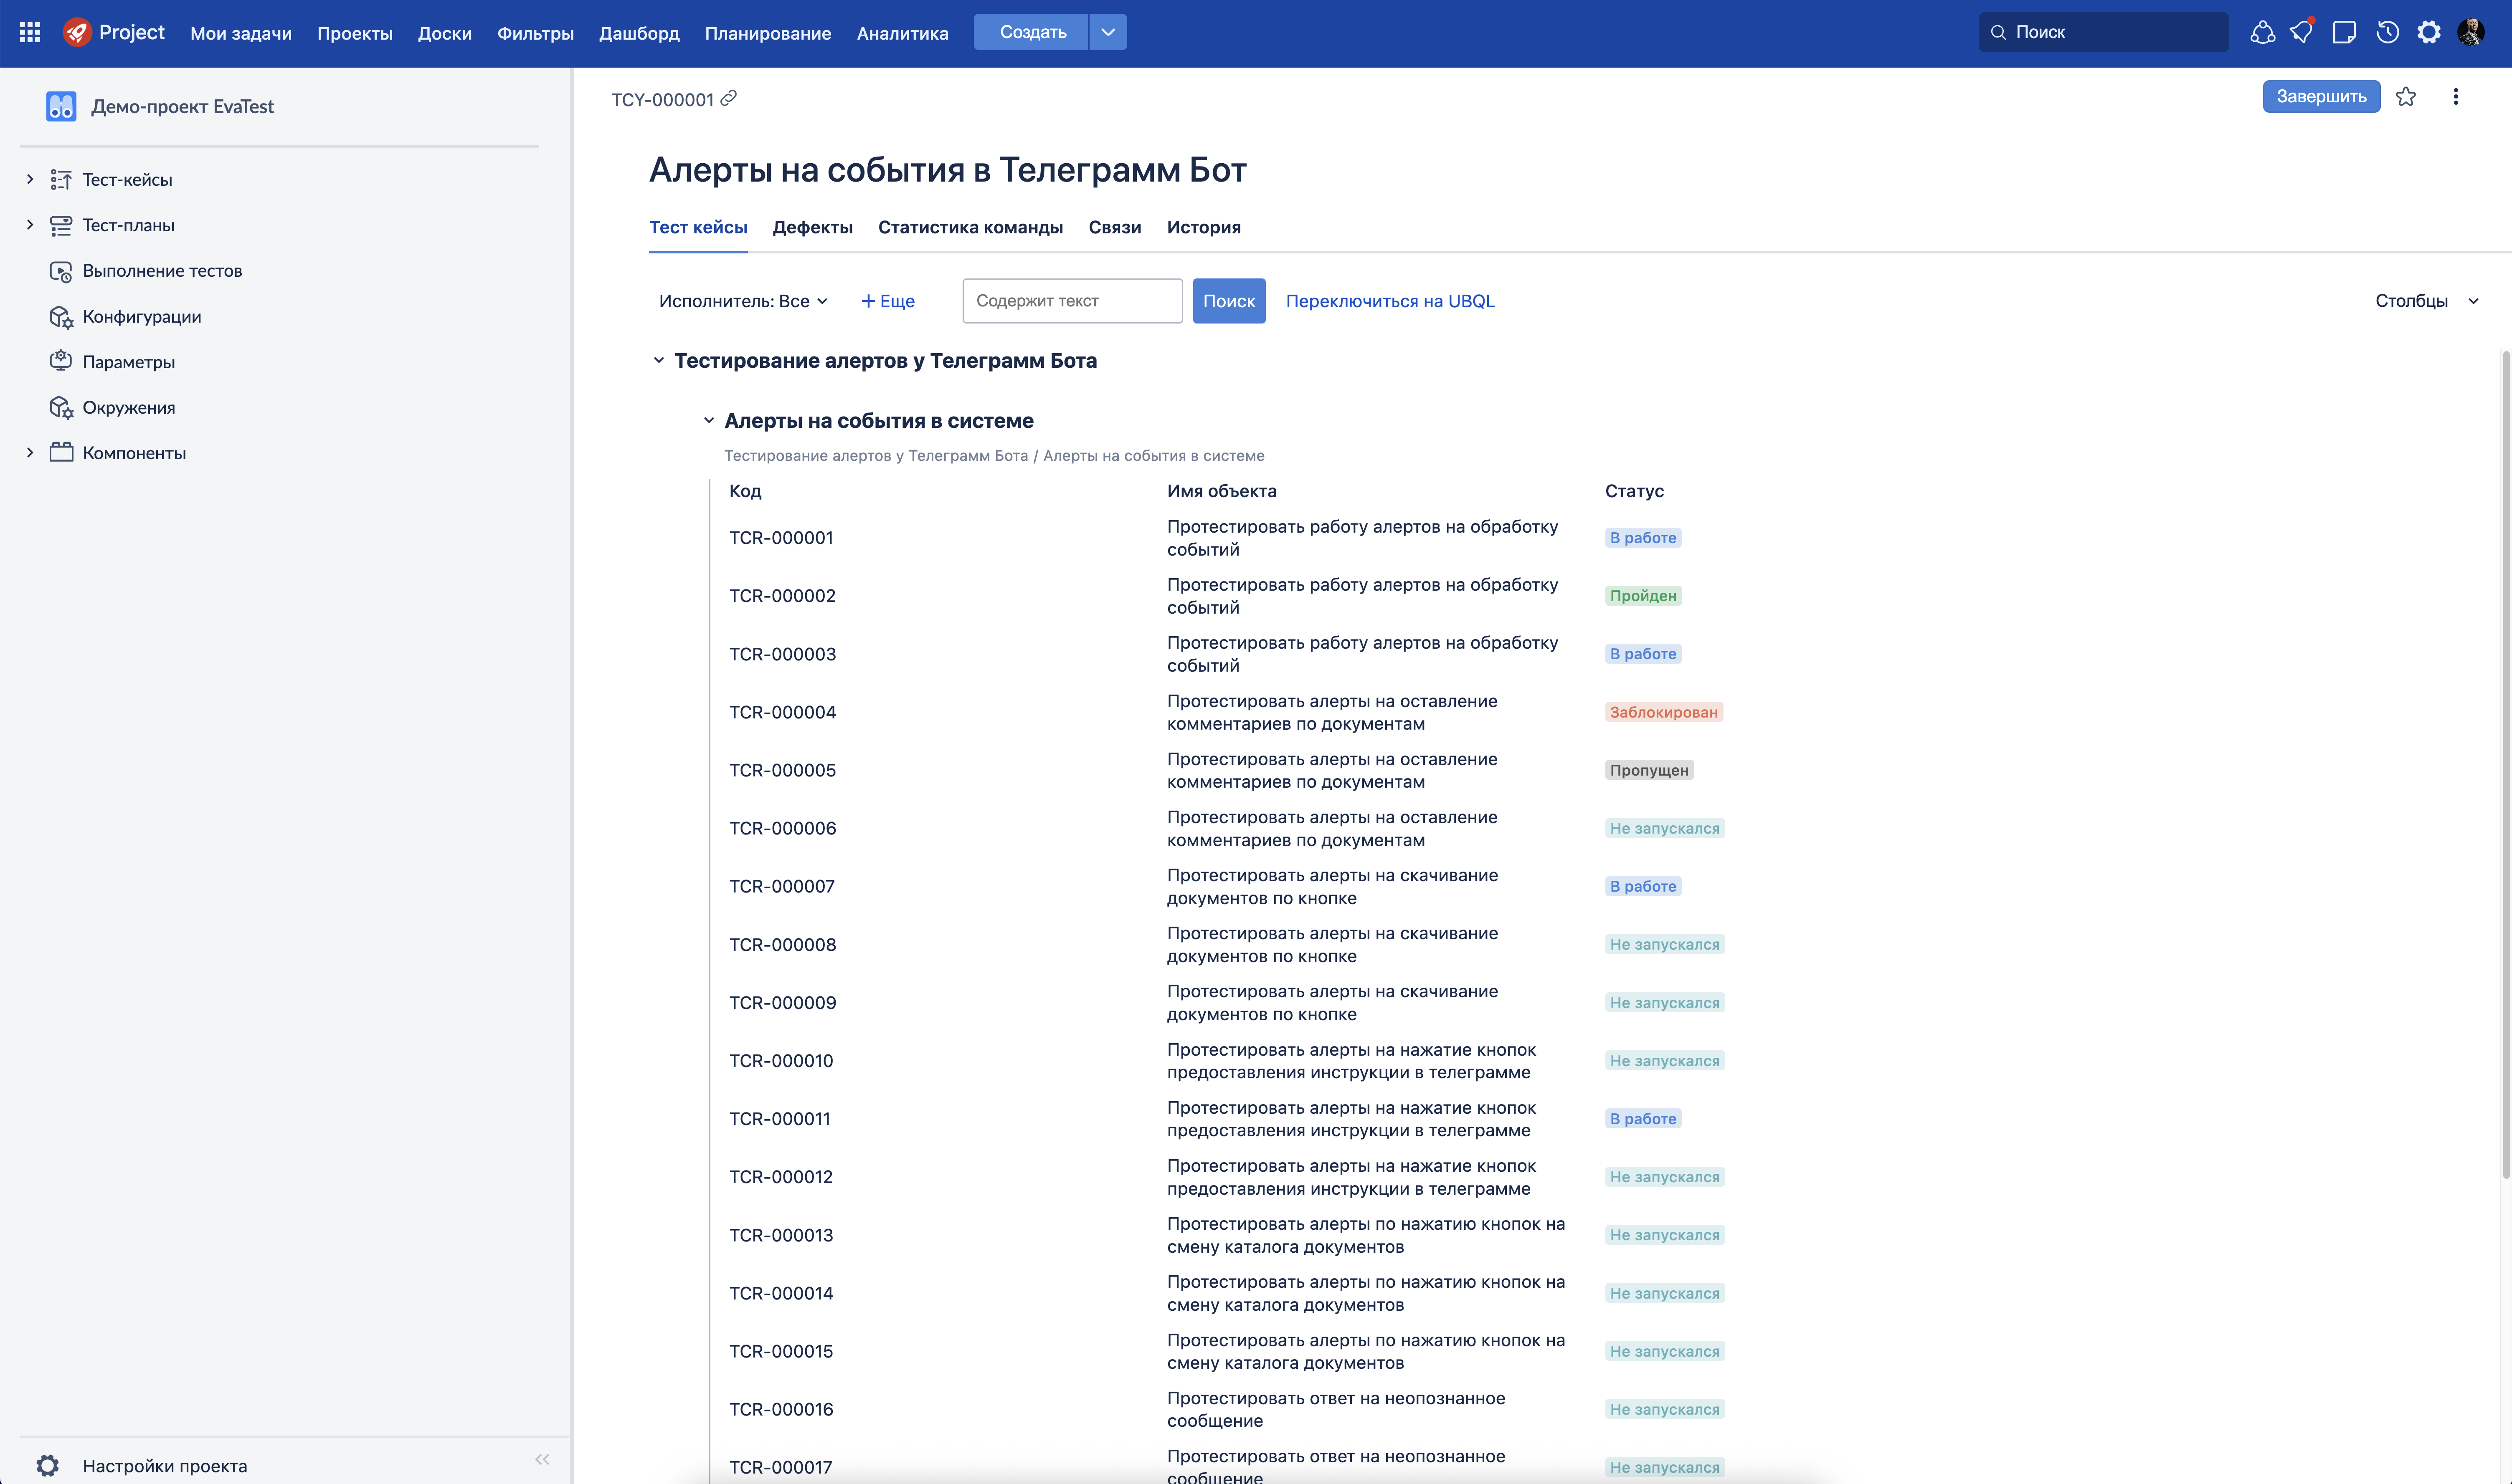Screen dimensions: 2512x1484
Task: Click the Окружения sidebar icon
Action: coord(61,407)
